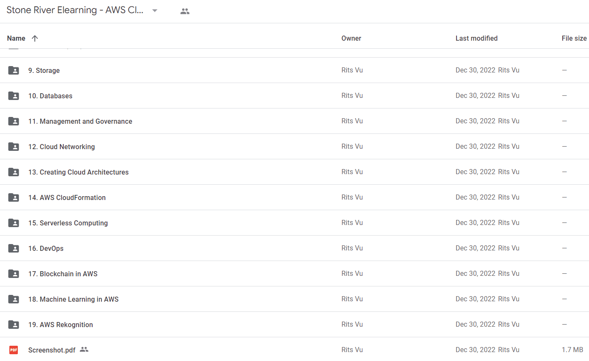
Task: Select 17. Blockchain in AWS name
Action: pos(63,274)
